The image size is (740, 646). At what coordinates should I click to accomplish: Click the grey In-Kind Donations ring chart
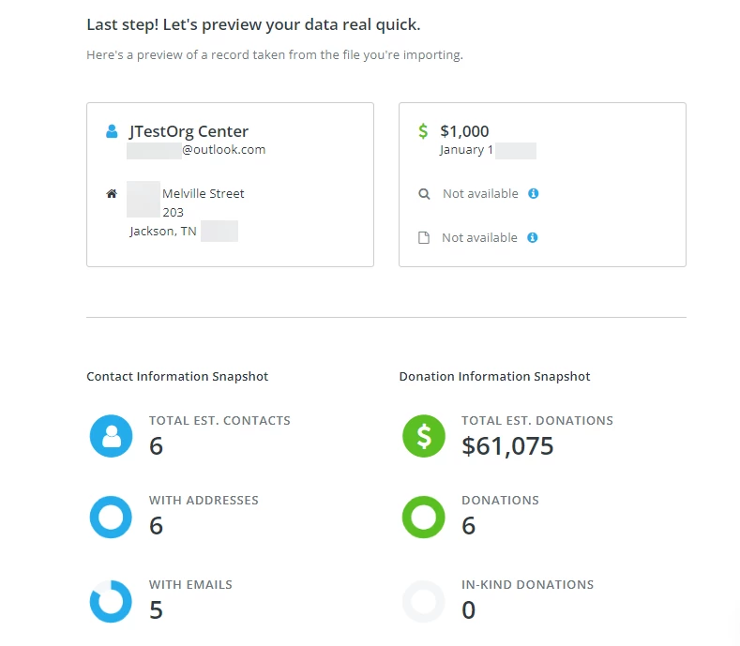click(x=424, y=602)
